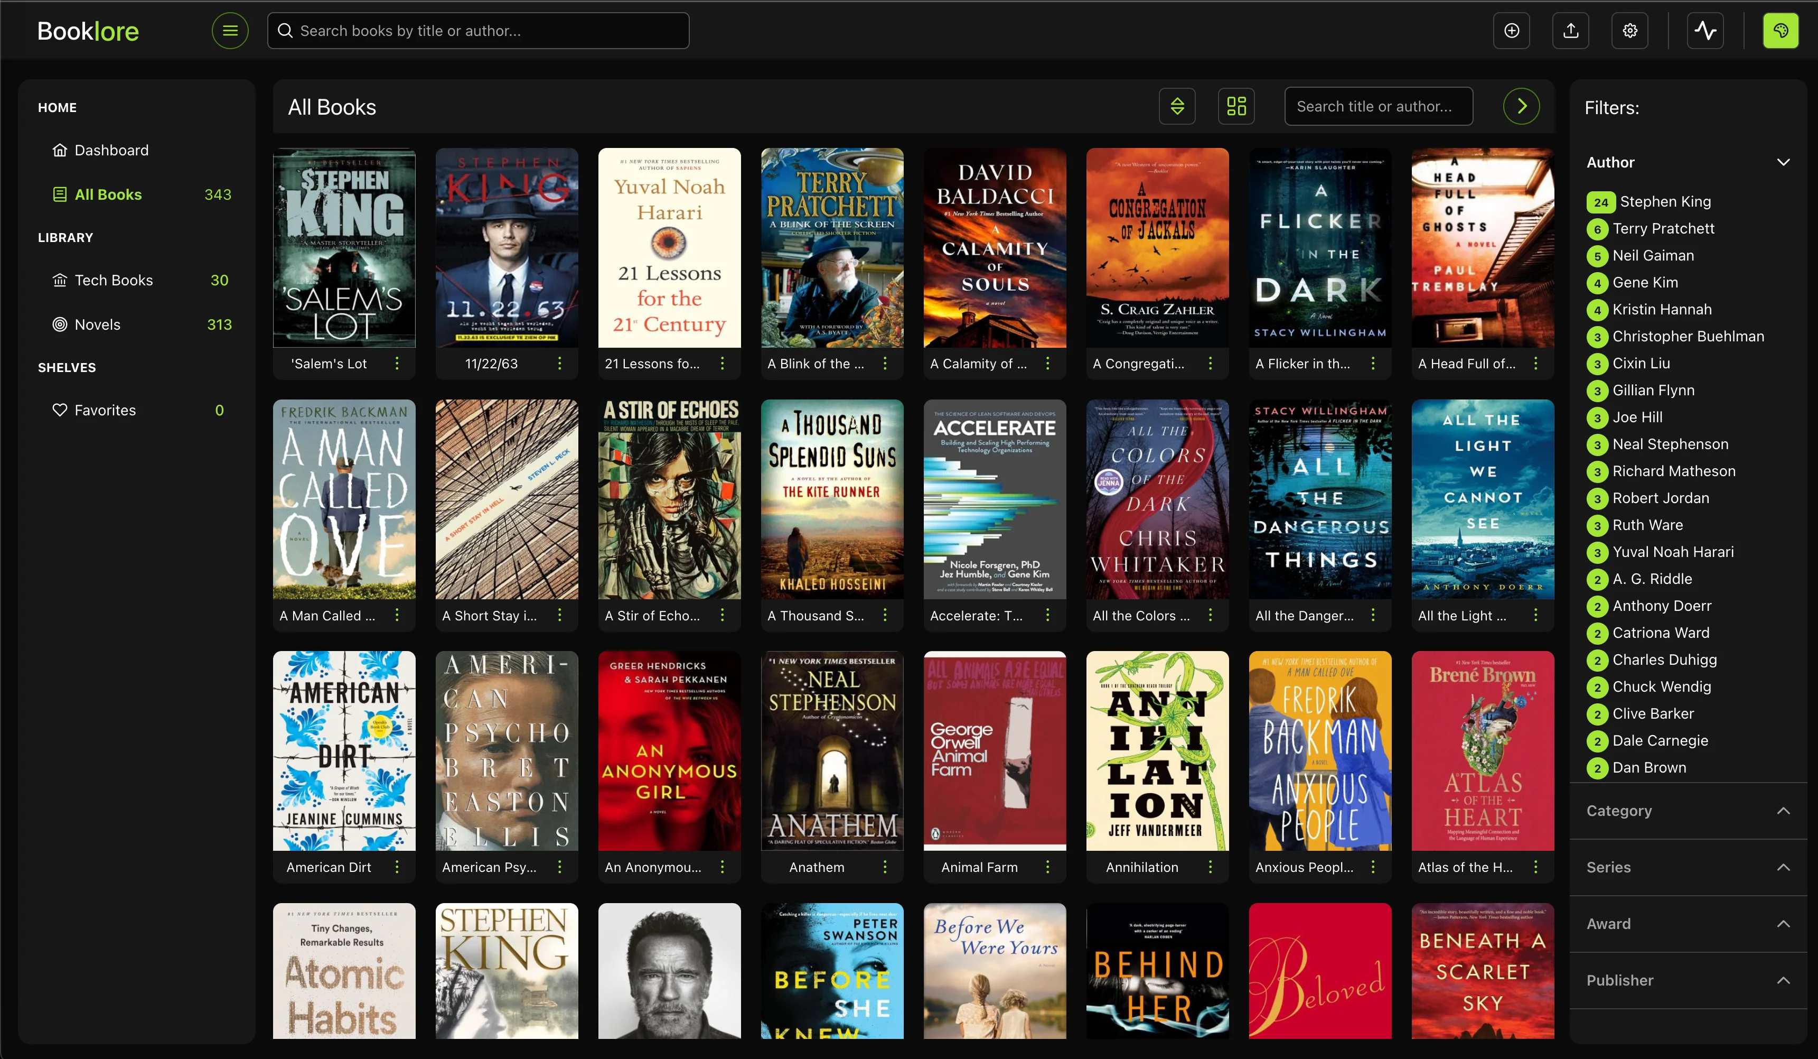Toggle the Terry Pratchett author filter

click(x=1662, y=228)
